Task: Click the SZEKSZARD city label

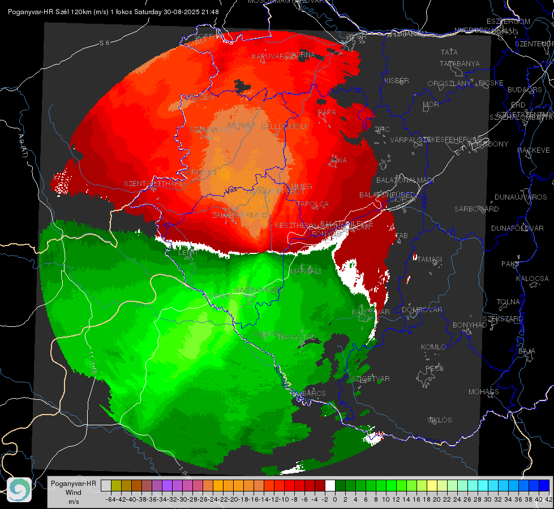Action: click(503, 319)
